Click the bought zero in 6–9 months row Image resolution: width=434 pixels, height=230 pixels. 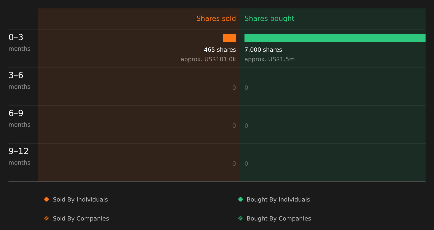(246, 126)
